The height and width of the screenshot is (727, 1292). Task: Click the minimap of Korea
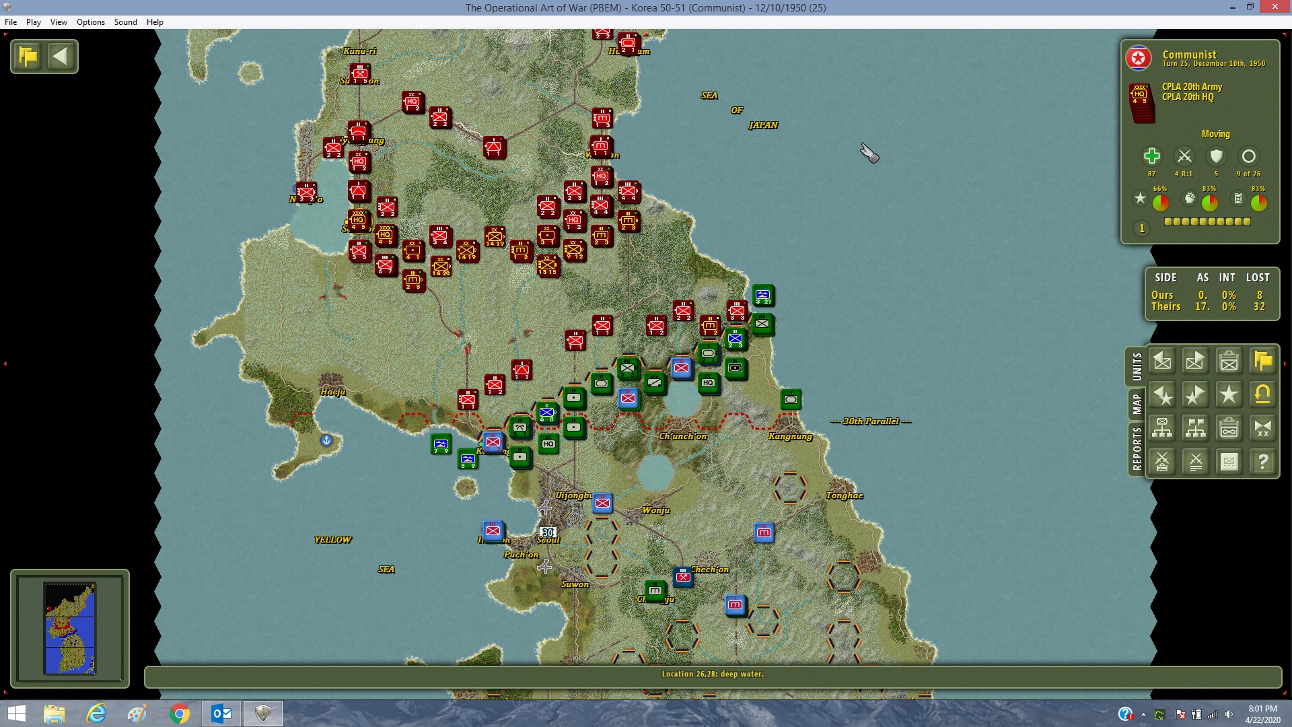point(70,629)
